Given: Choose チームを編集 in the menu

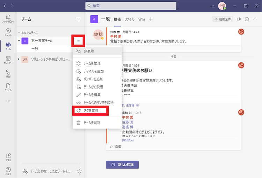Looking at the screenshot, I should [97, 95].
